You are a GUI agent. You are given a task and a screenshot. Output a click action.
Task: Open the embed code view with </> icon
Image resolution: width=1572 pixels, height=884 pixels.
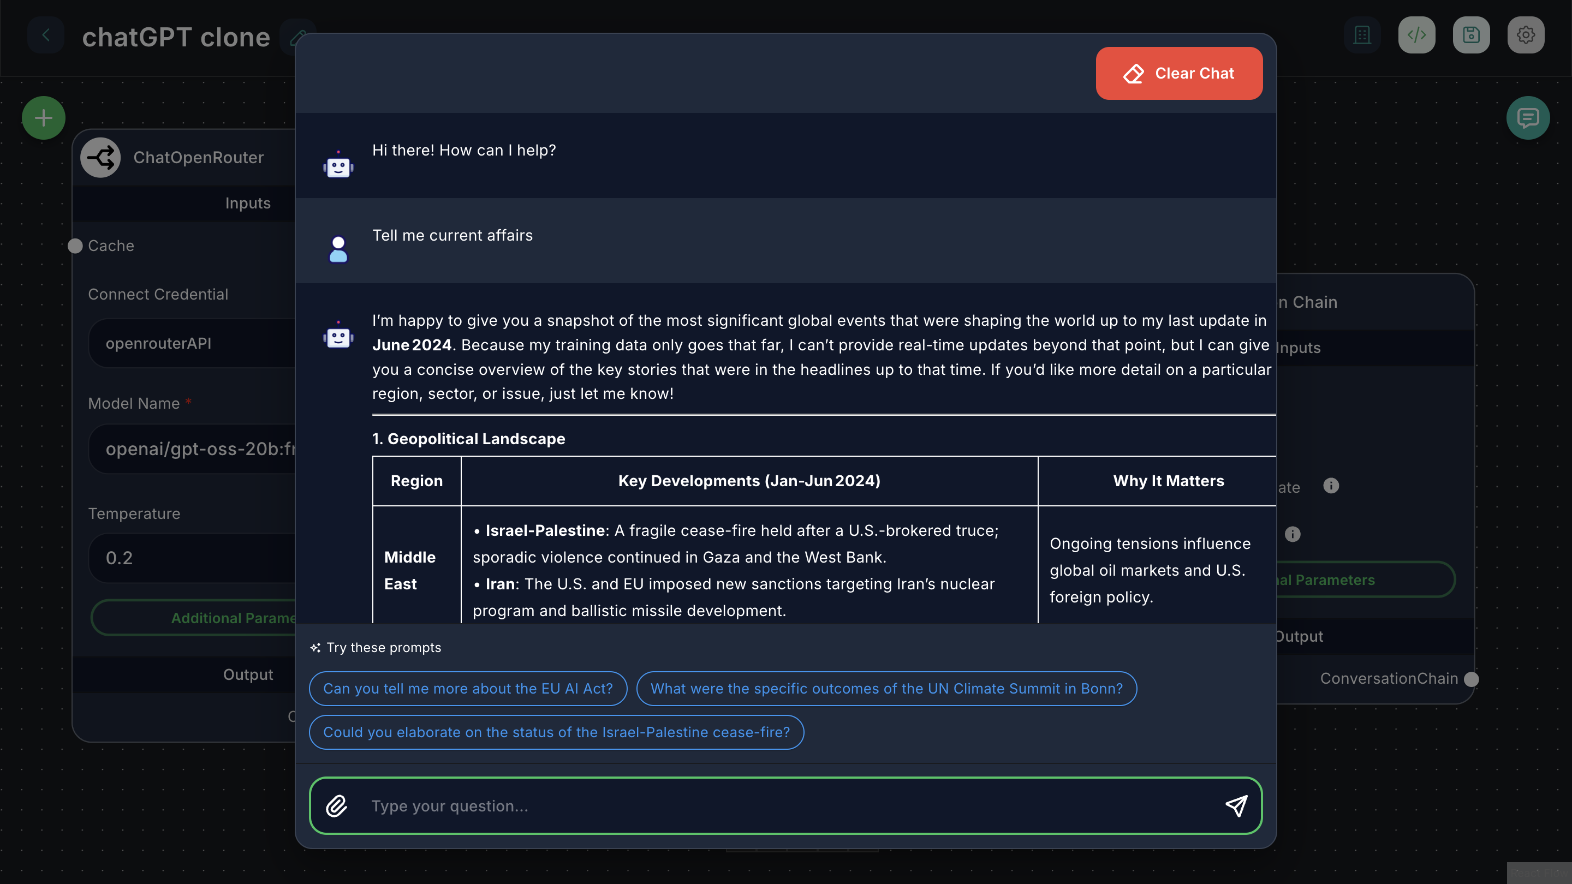click(x=1417, y=35)
